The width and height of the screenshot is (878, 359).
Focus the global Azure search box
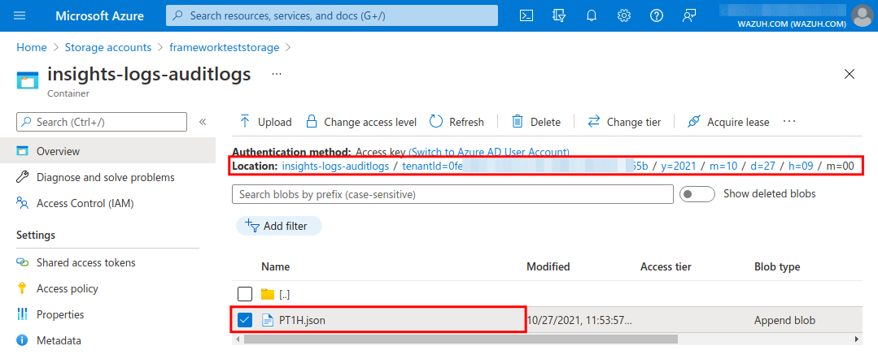[x=332, y=15]
